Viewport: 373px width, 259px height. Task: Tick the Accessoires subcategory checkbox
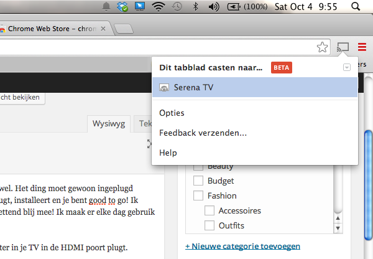click(210, 210)
